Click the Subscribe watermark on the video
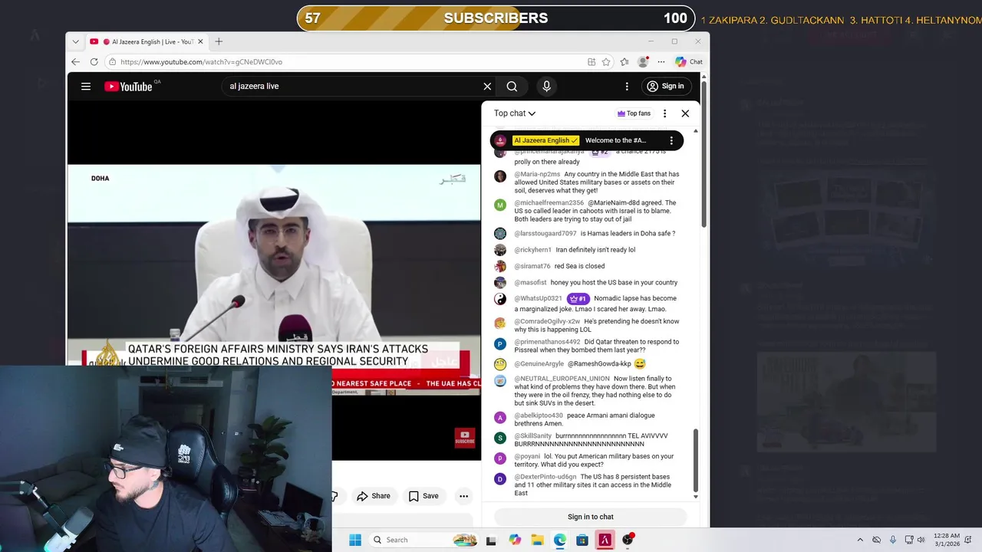This screenshot has width=982, height=552. [464, 438]
